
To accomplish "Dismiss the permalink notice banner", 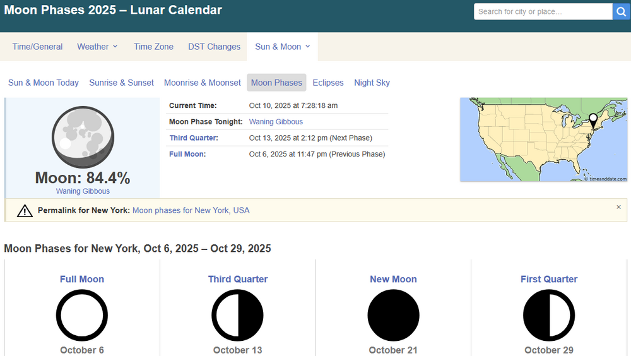I will pos(618,207).
